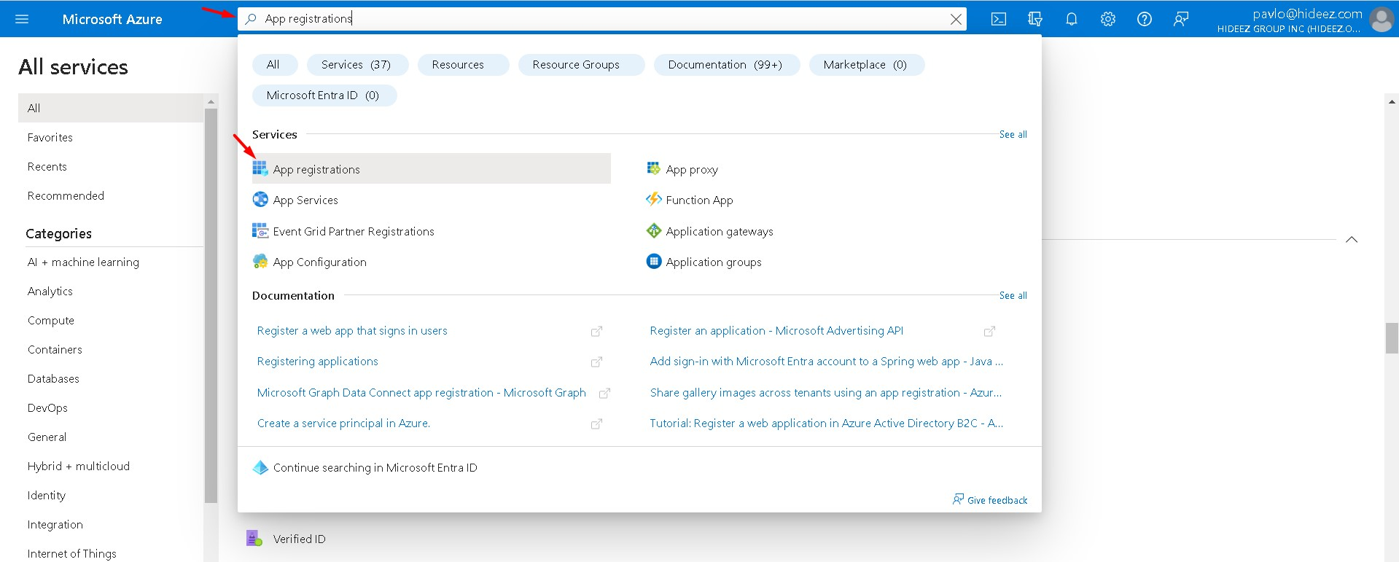Continue searching in Microsoft Entra ID

coord(375,468)
